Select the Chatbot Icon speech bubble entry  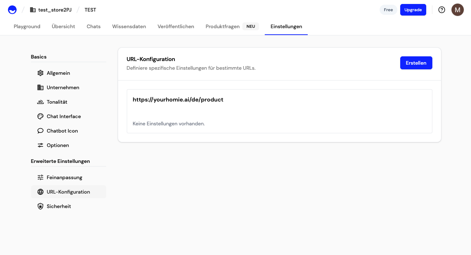click(40, 131)
